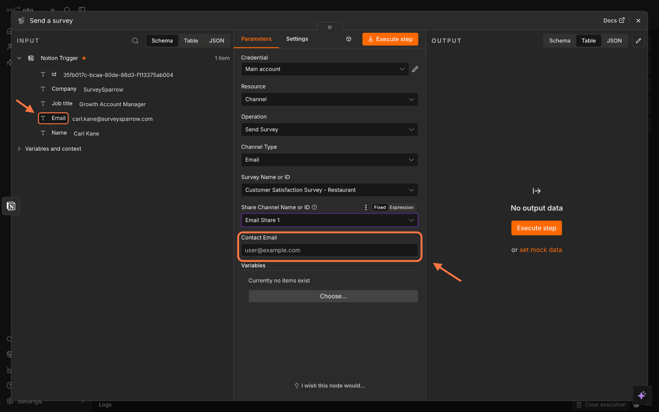Viewport: 659px width, 412px height.
Task: Open the Channel Type dropdown
Action: (x=329, y=160)
